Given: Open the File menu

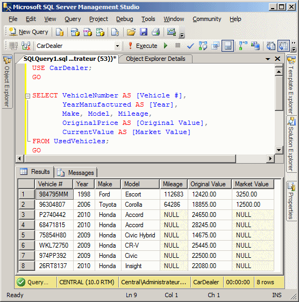Looking at the screenshot, I should coord(13,19).
